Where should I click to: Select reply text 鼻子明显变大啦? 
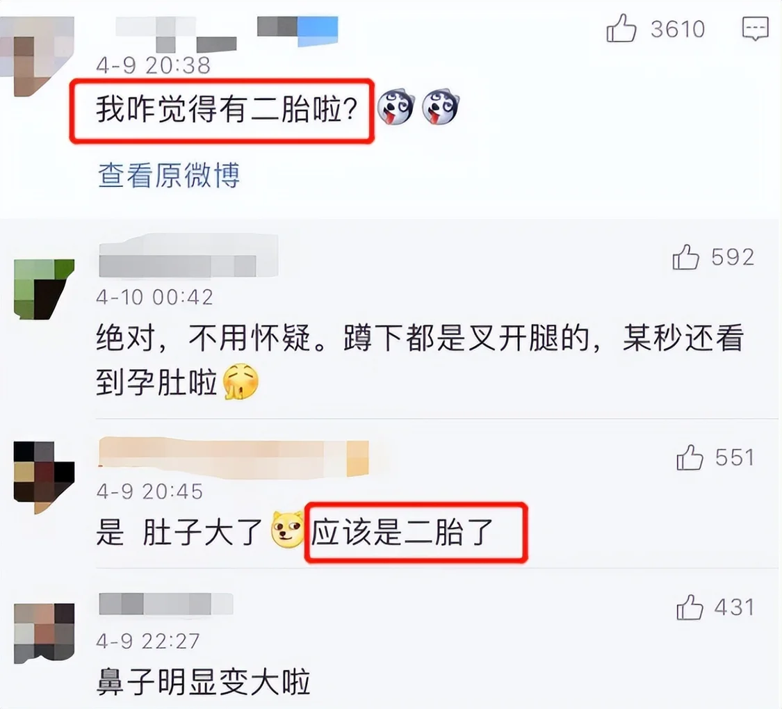(x=203, y=682)
